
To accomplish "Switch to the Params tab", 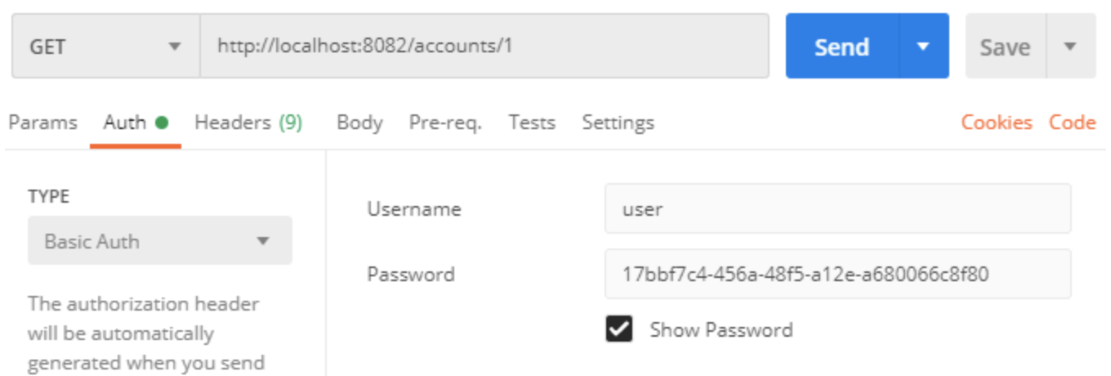I will [42, 123].
